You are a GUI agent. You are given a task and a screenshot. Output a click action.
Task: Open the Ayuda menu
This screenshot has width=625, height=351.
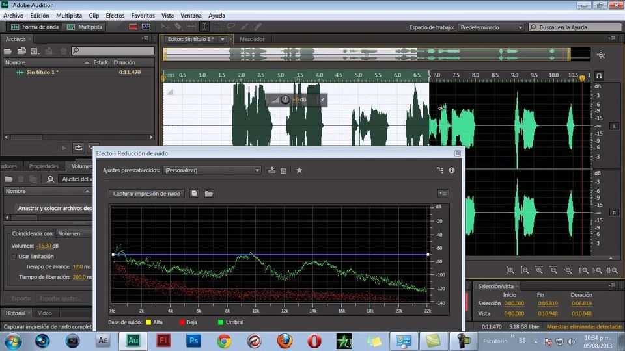[x=217, y=16]
